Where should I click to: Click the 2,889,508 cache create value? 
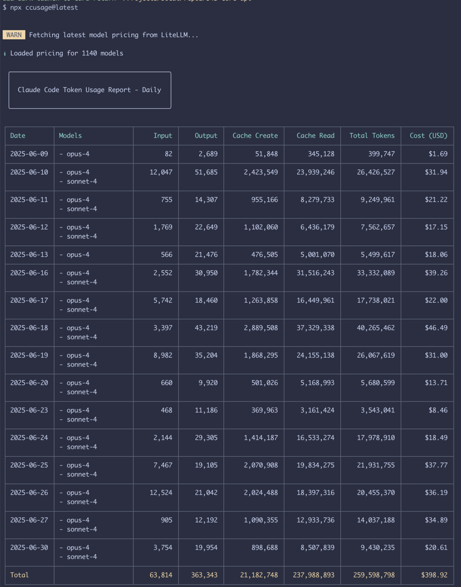pyautogui.click(x=261, y=327)
